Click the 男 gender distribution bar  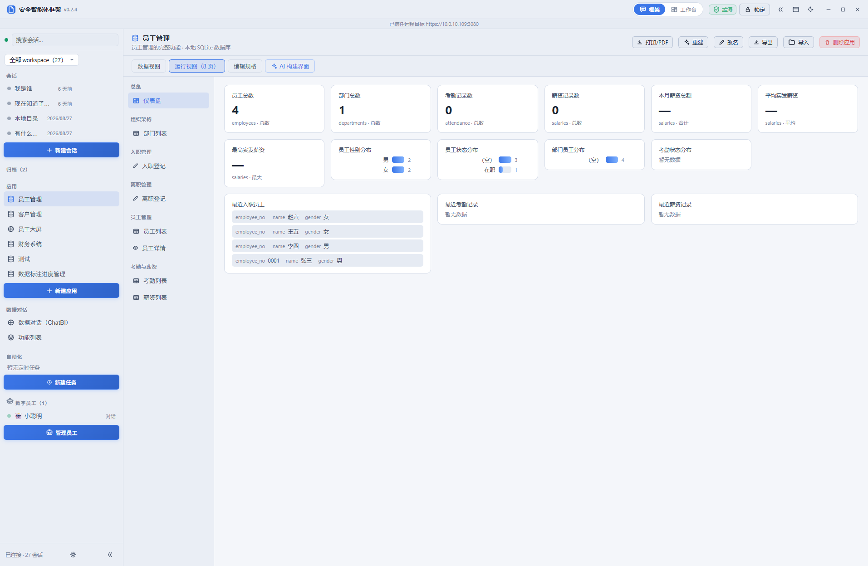(x=398, y=160)
